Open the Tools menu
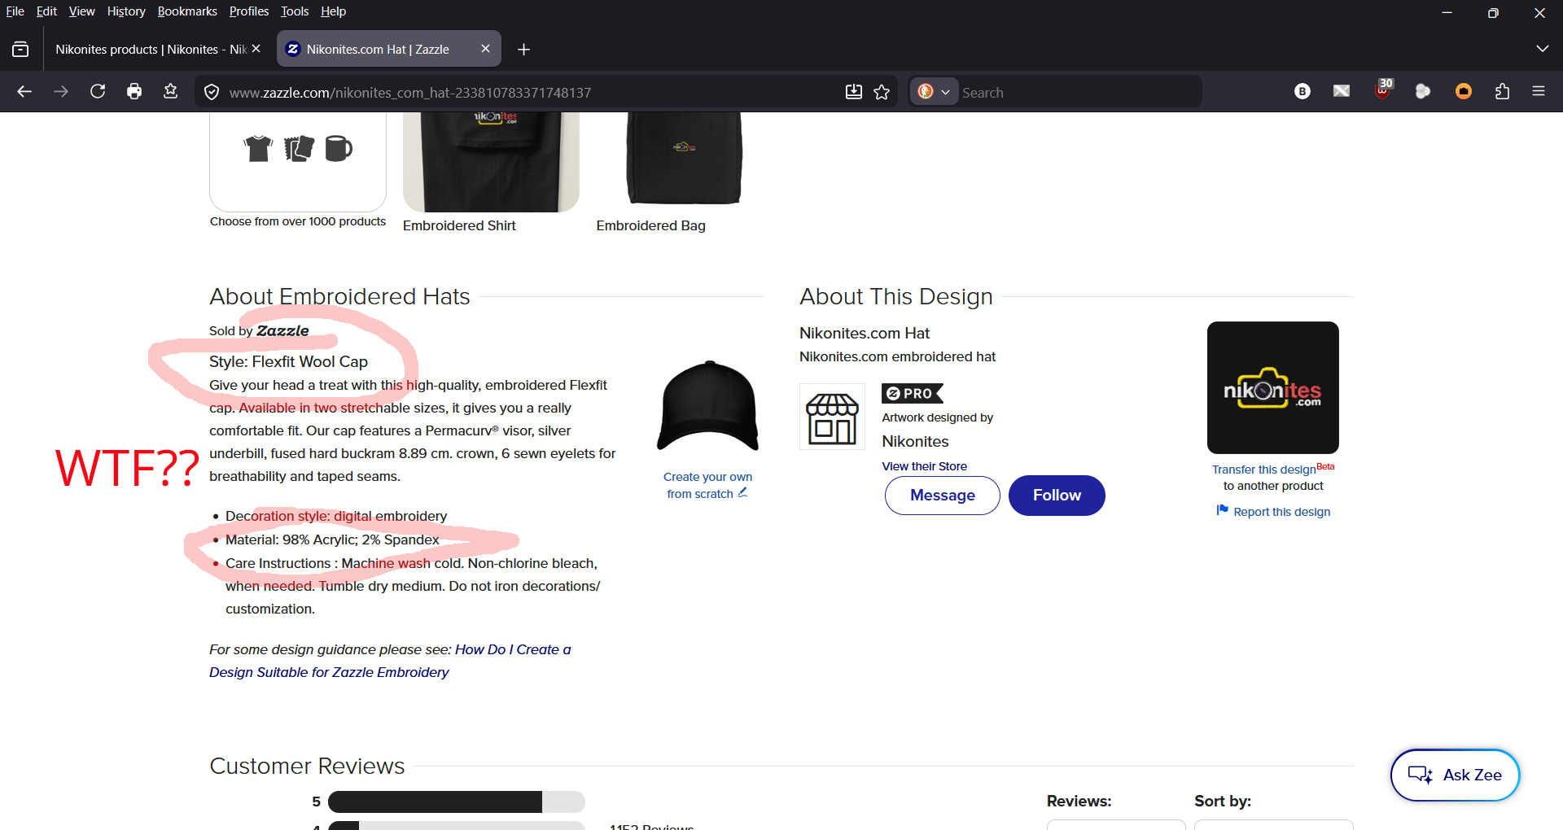The width and height of the screenshot is (1563, 830). [295, 11]
